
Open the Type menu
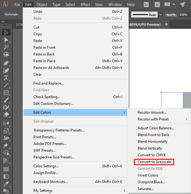click(x=56, y=5)
